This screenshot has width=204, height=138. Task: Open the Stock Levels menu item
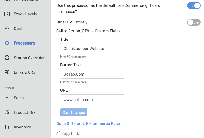pyautogui.click(x=25, y=14)
